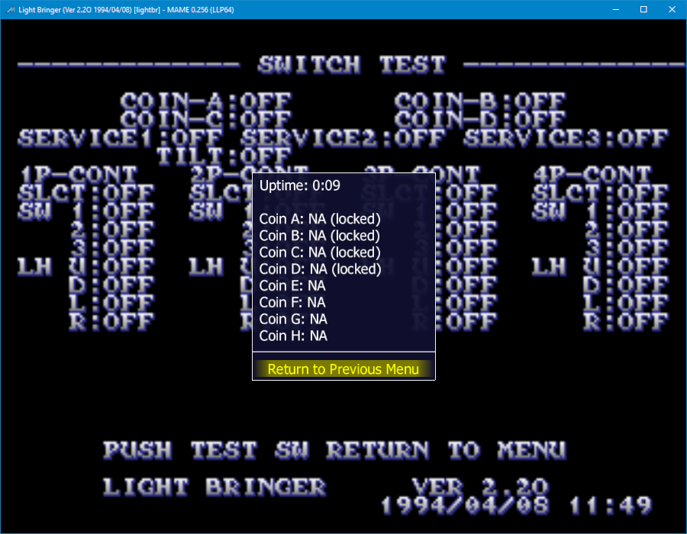Click the TILT:OFF status text
Screen dimensions: 687x534
click(214, 157)
